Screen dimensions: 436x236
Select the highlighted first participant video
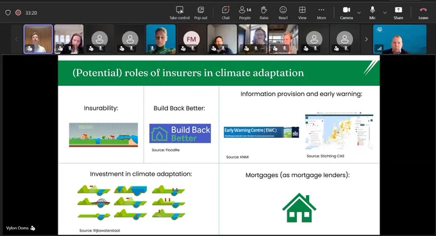[38, 39]
